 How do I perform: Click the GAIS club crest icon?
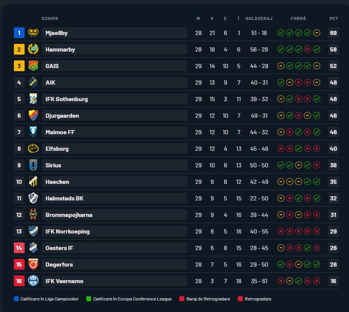pyautogui.click(x=33, y=66)
